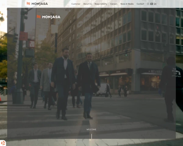The height and width of the screenshot is (146, 183).
Task: Open the LinkedIn icon link
Action: point(155,4)
